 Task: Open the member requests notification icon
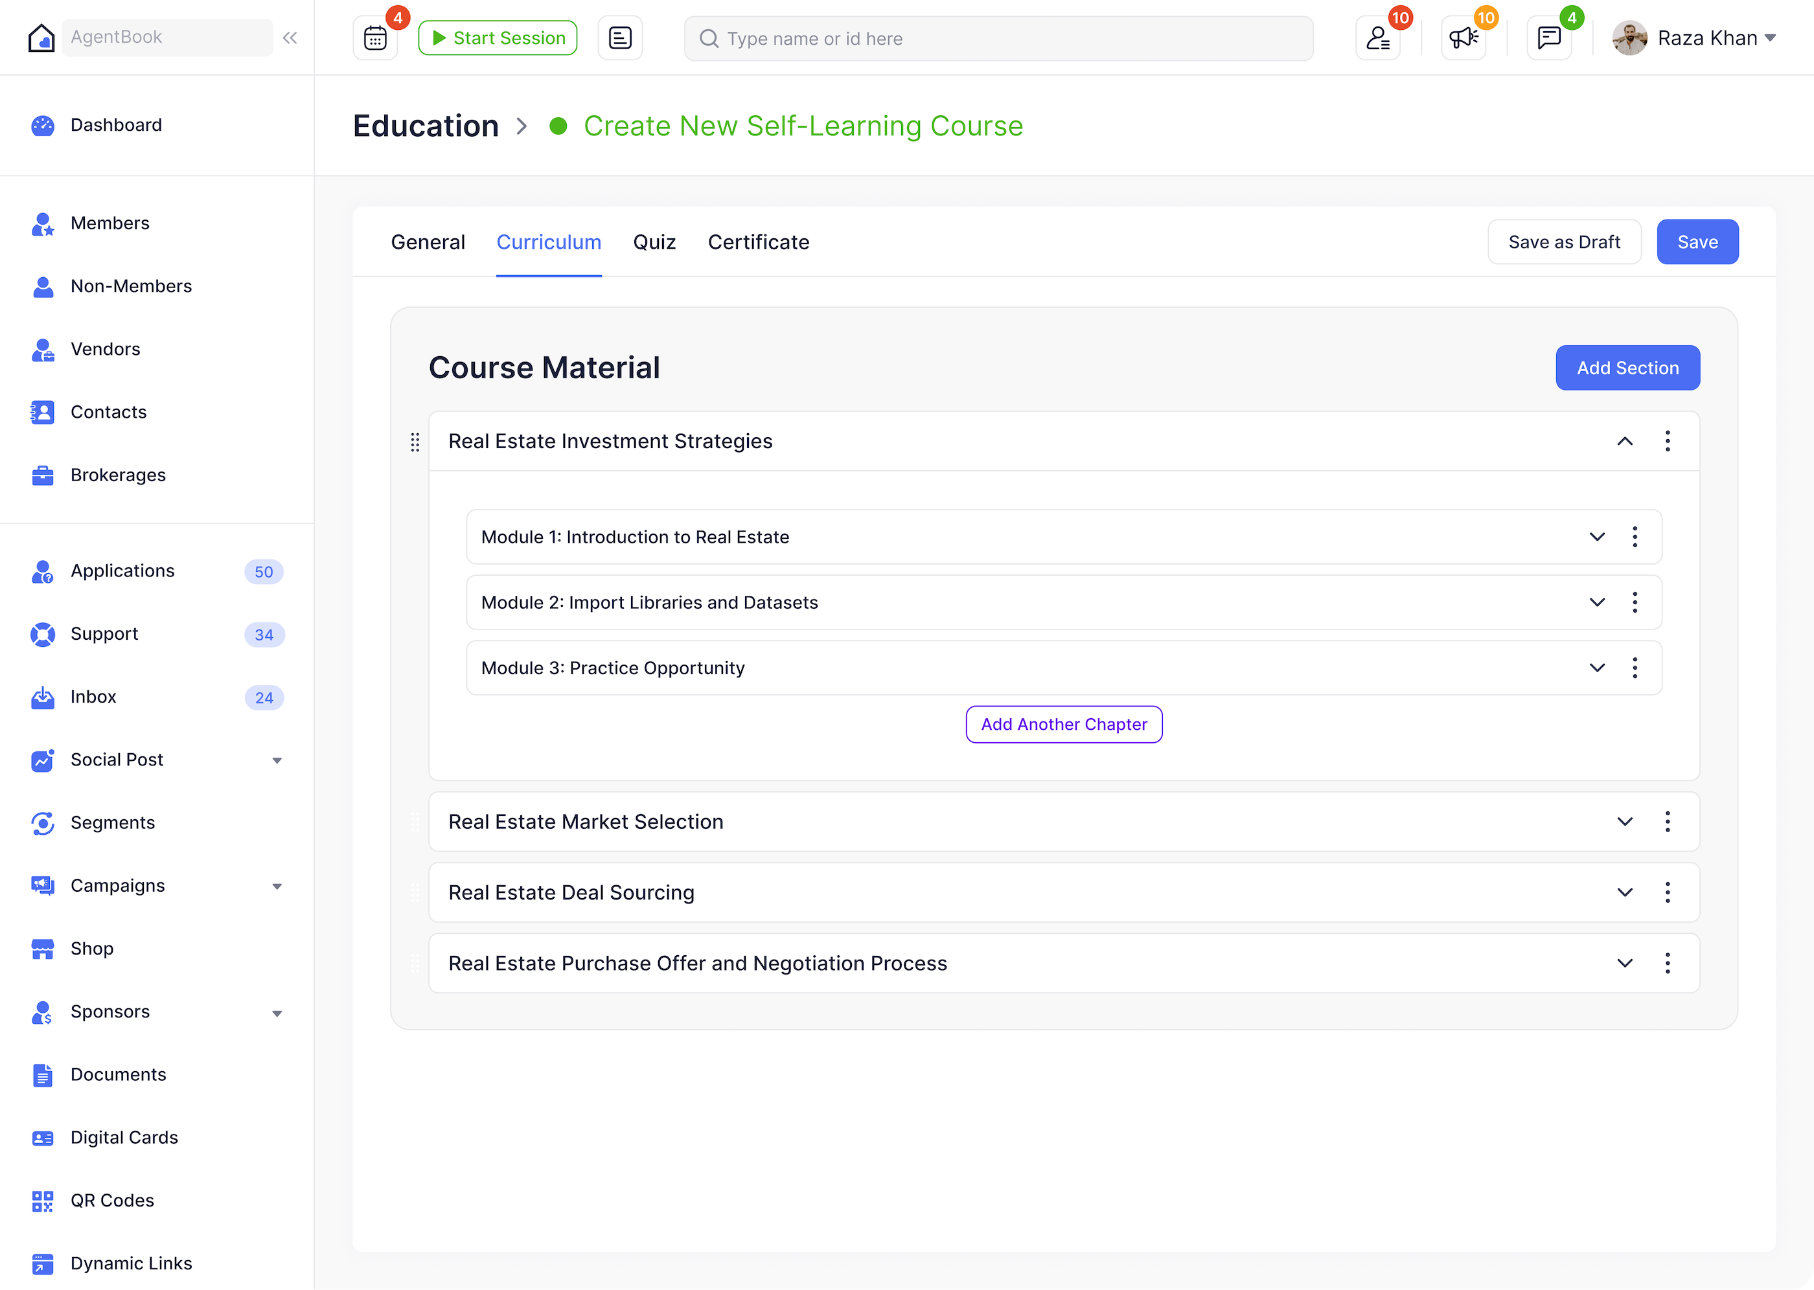pyautogui.click(x=1377, y=38)
